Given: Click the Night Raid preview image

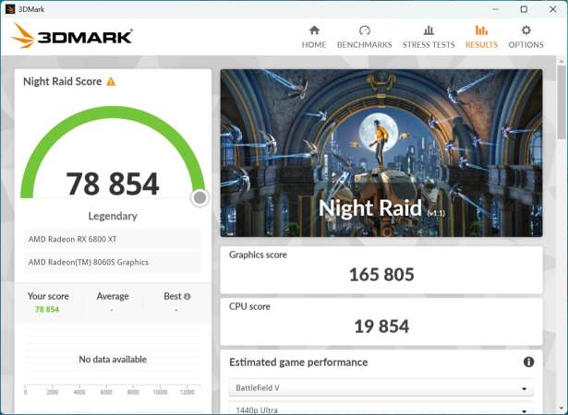Looking at the screenshot, I should tap(381, 153).
